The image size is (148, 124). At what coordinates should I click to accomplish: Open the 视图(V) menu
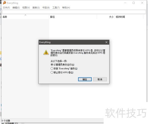(x=26, y=8)
